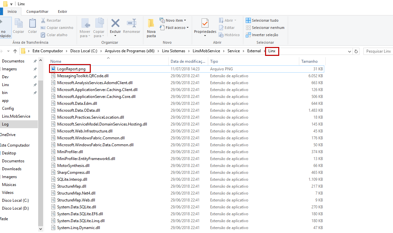
Task: Click pin icon next to Imagens quick access
Action: tap(35, 69)
